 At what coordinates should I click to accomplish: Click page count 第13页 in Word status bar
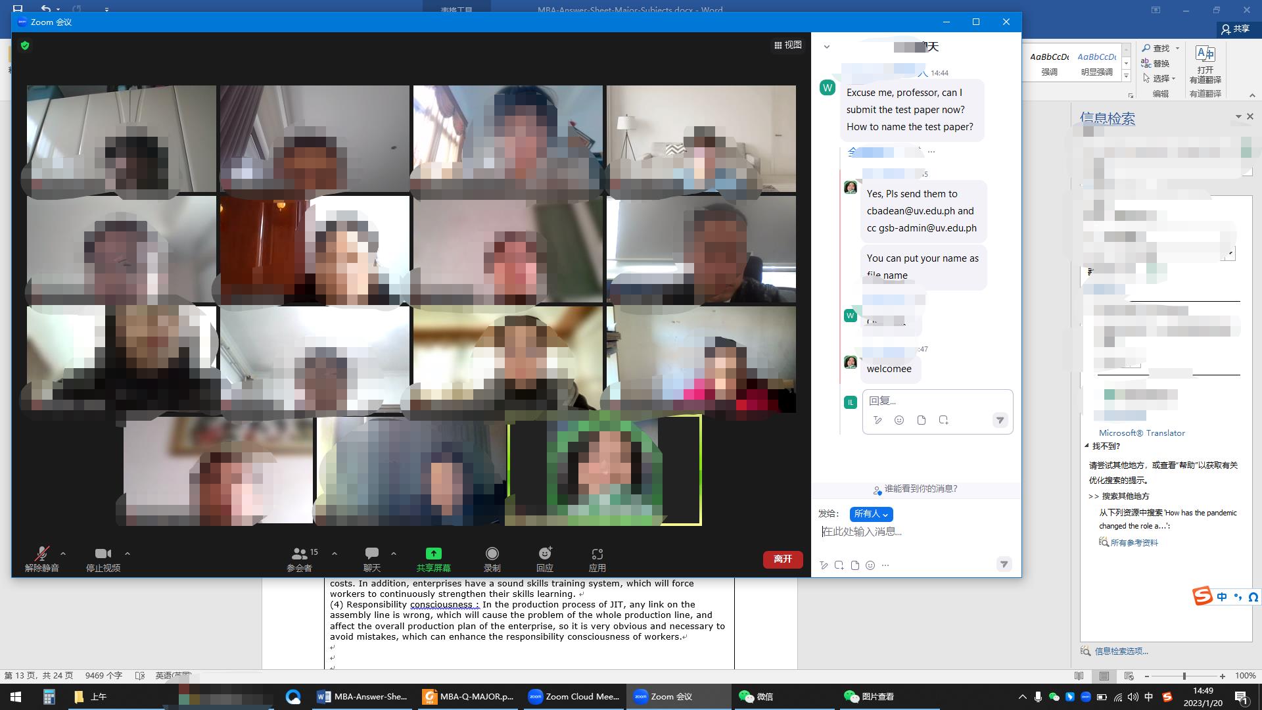[39, 676]
